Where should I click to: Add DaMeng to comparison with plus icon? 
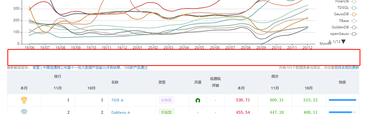[129, 112]
